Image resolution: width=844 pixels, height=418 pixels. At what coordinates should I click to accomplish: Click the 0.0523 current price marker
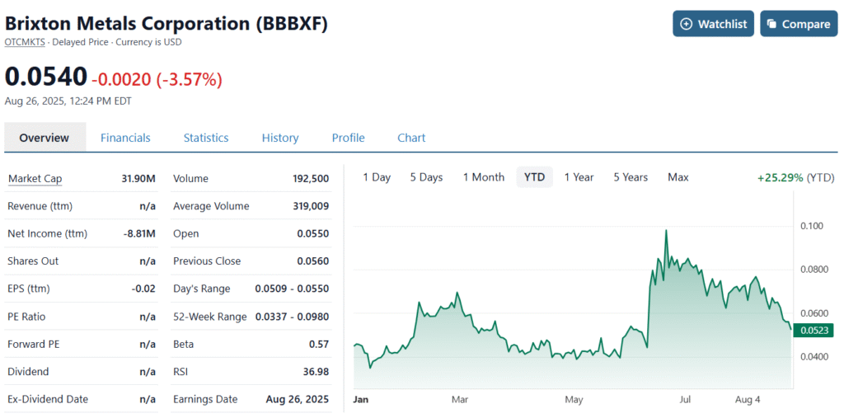[x=813, y=331]
